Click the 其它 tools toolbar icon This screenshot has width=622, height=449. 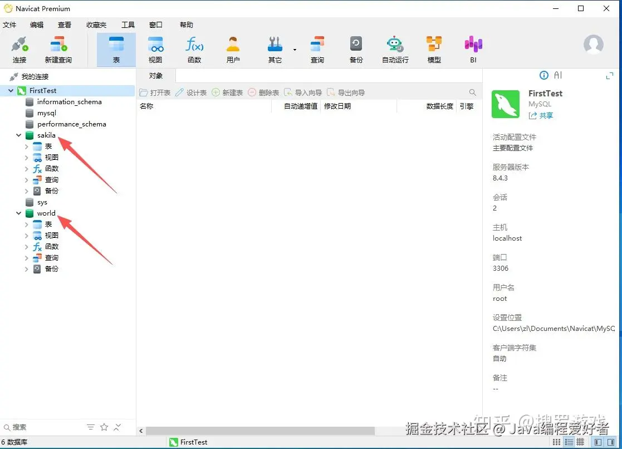click(x=275, y=50)
